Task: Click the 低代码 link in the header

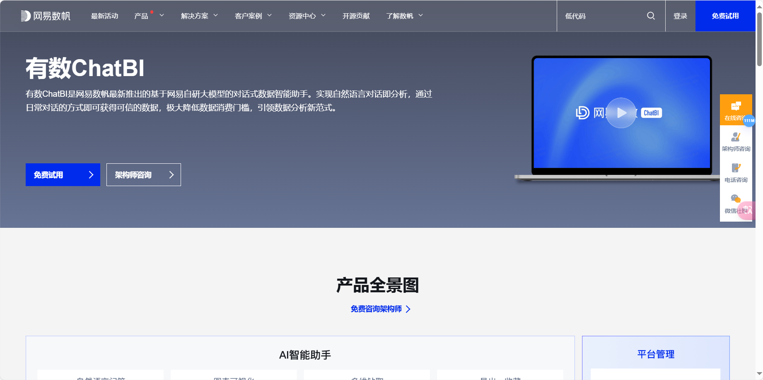Action: coord(574,16)
